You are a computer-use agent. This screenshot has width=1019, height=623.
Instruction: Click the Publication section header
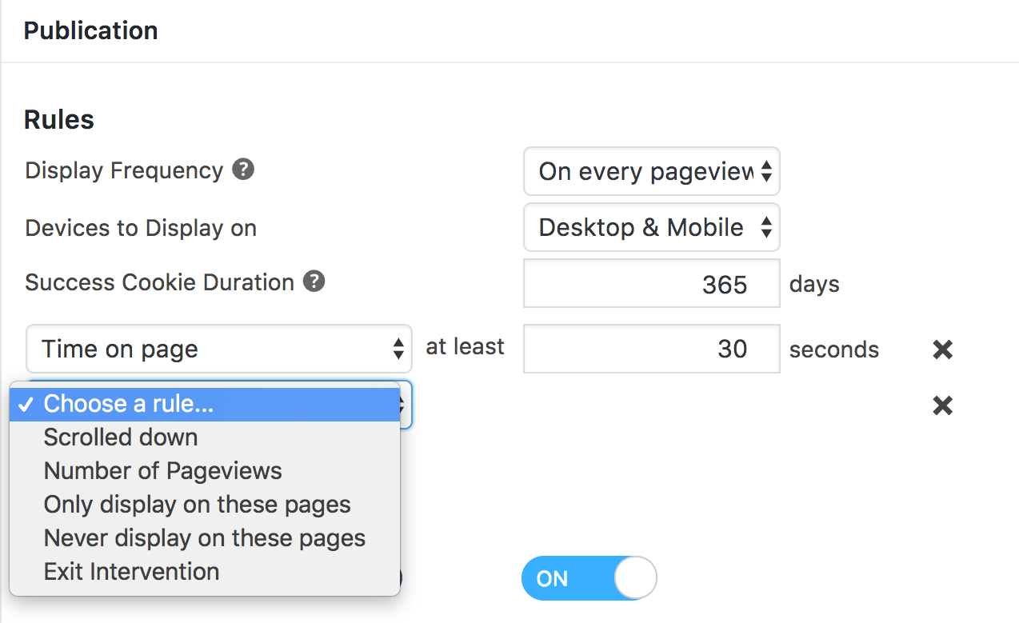pos(91,30)
